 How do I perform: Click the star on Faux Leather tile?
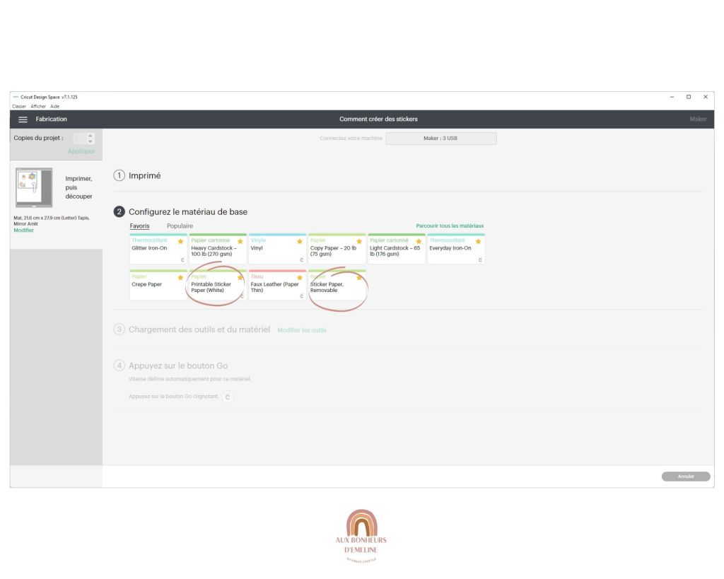click(x=300, y=278)
